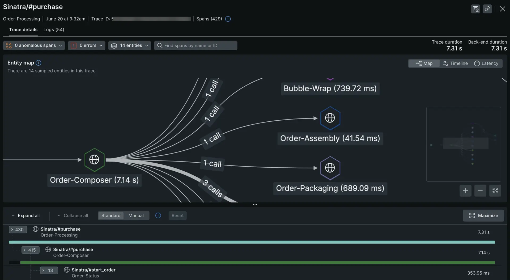The image size is (510, 280).
Task: Select the Standard span view mode
Action: 111,216
